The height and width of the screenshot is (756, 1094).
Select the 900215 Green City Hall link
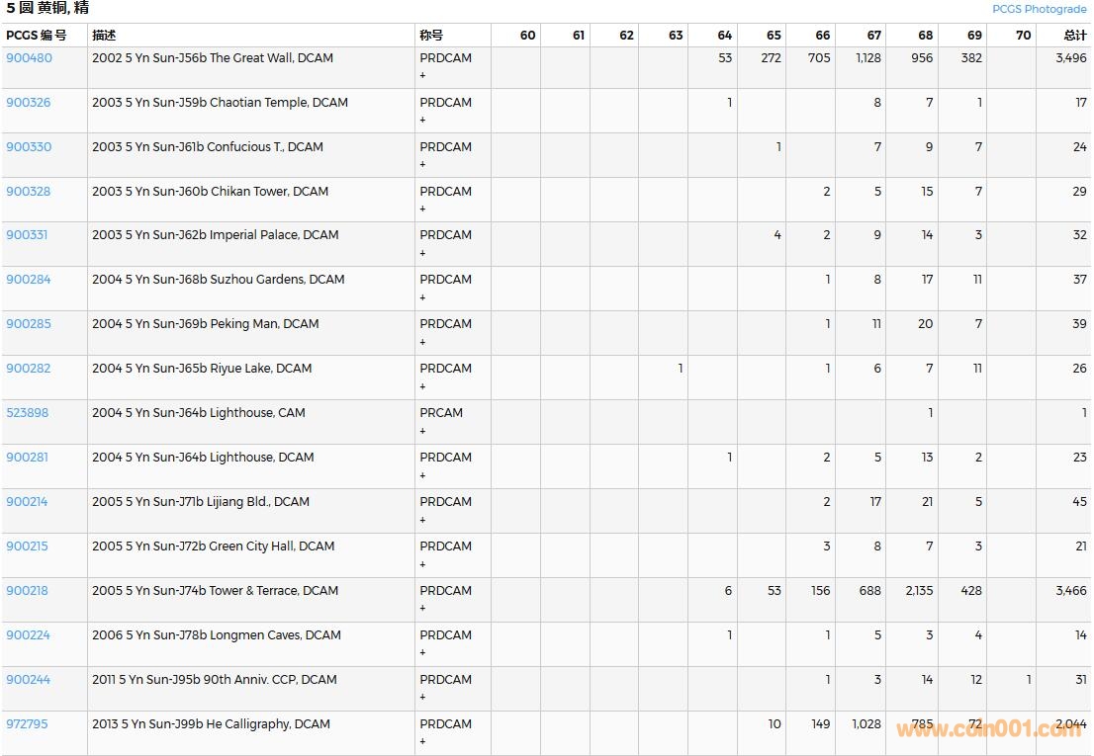click(x=27, y=546)
